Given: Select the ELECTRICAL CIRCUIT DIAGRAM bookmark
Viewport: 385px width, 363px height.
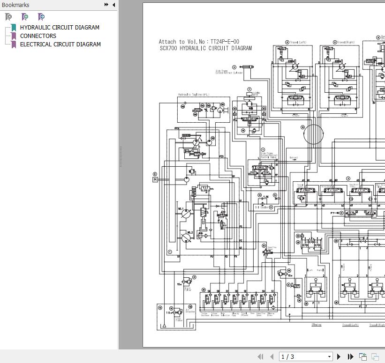Looking at the screenshot, I should (60, 44).
